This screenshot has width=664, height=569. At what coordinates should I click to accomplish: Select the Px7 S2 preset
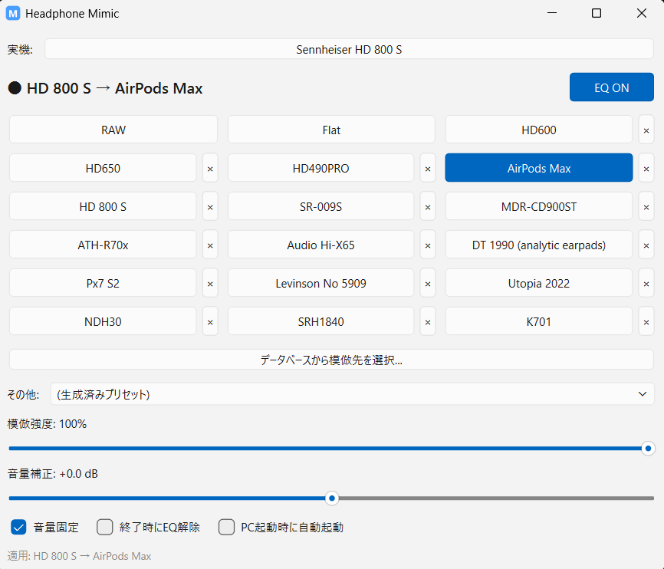[103, 283]
